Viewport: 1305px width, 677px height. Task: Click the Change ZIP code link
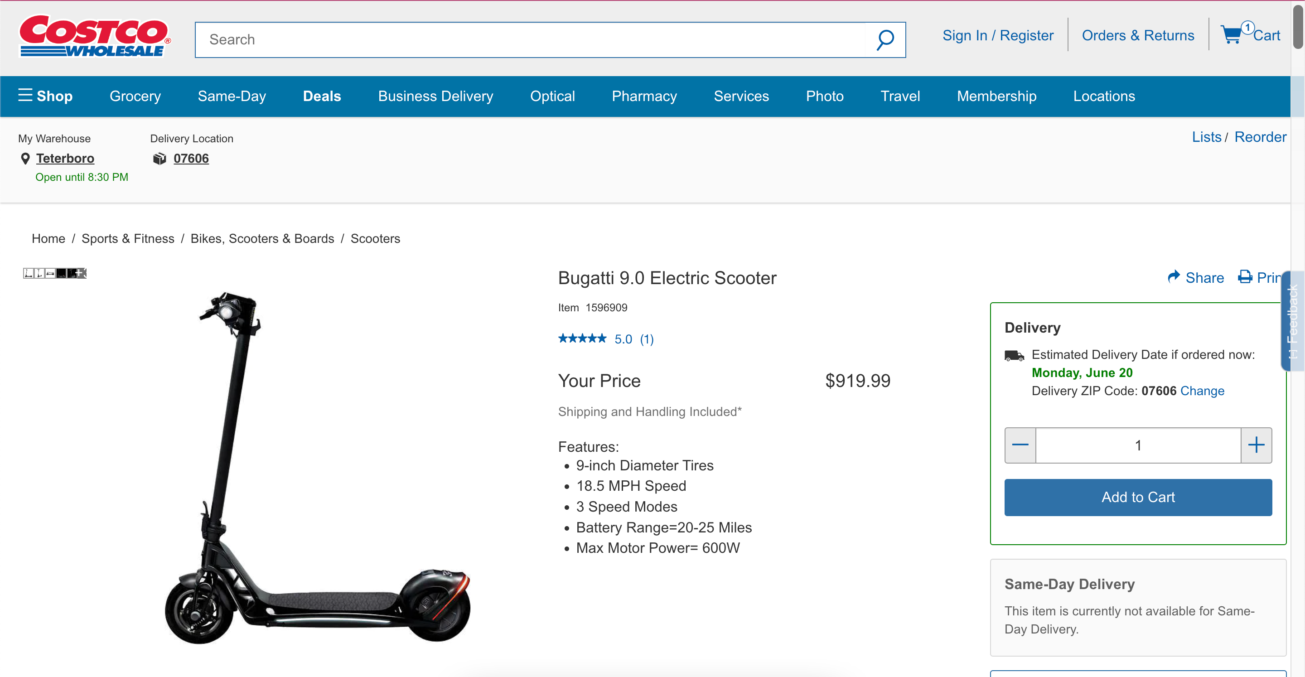(1202, 391)
